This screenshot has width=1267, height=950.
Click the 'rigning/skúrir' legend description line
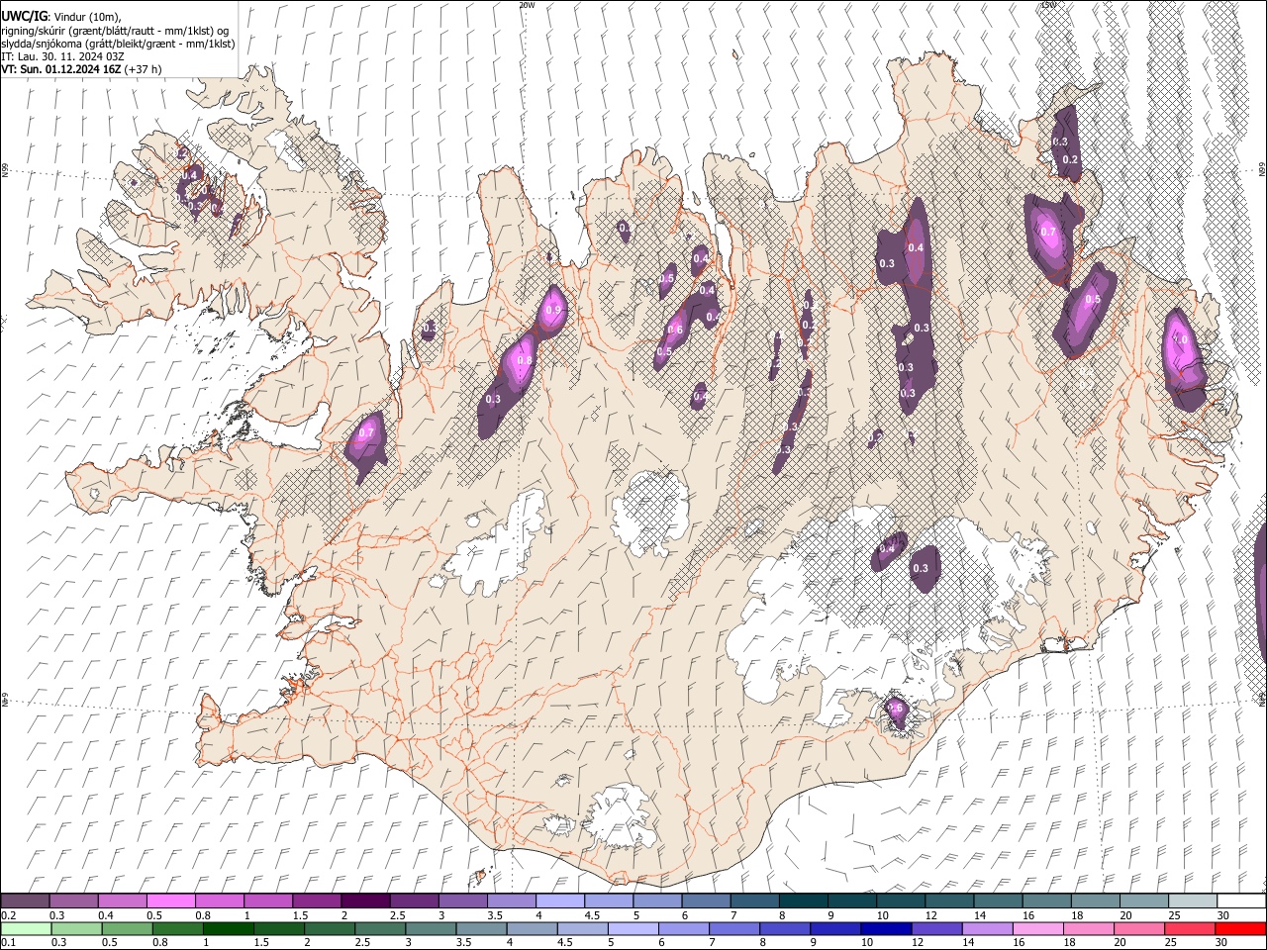click(x=116, y=31)
